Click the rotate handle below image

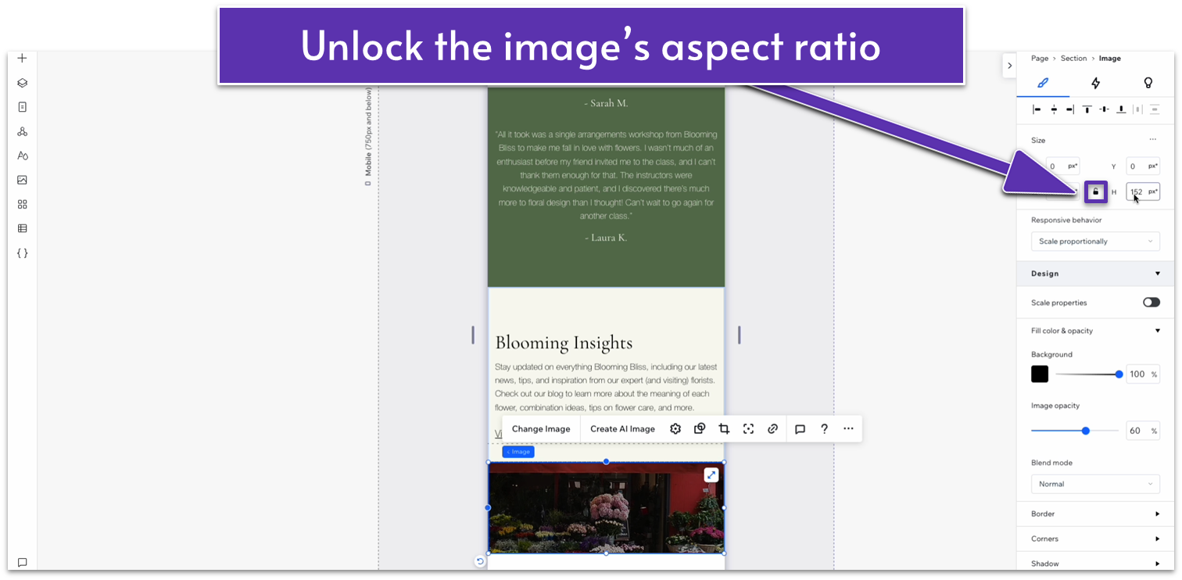coord(480,561)
